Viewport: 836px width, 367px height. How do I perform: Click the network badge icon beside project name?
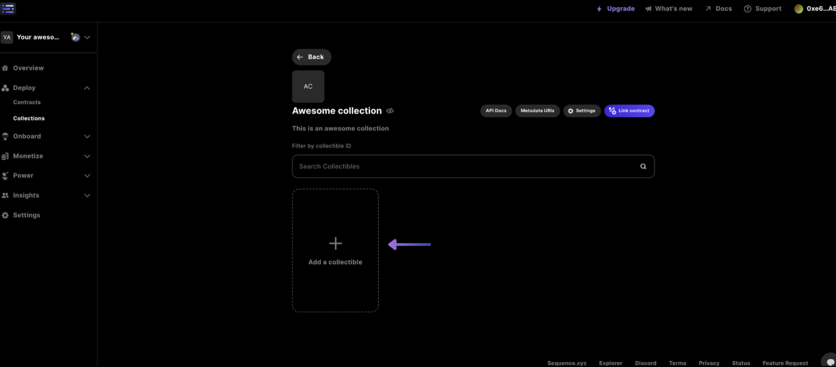75,37
